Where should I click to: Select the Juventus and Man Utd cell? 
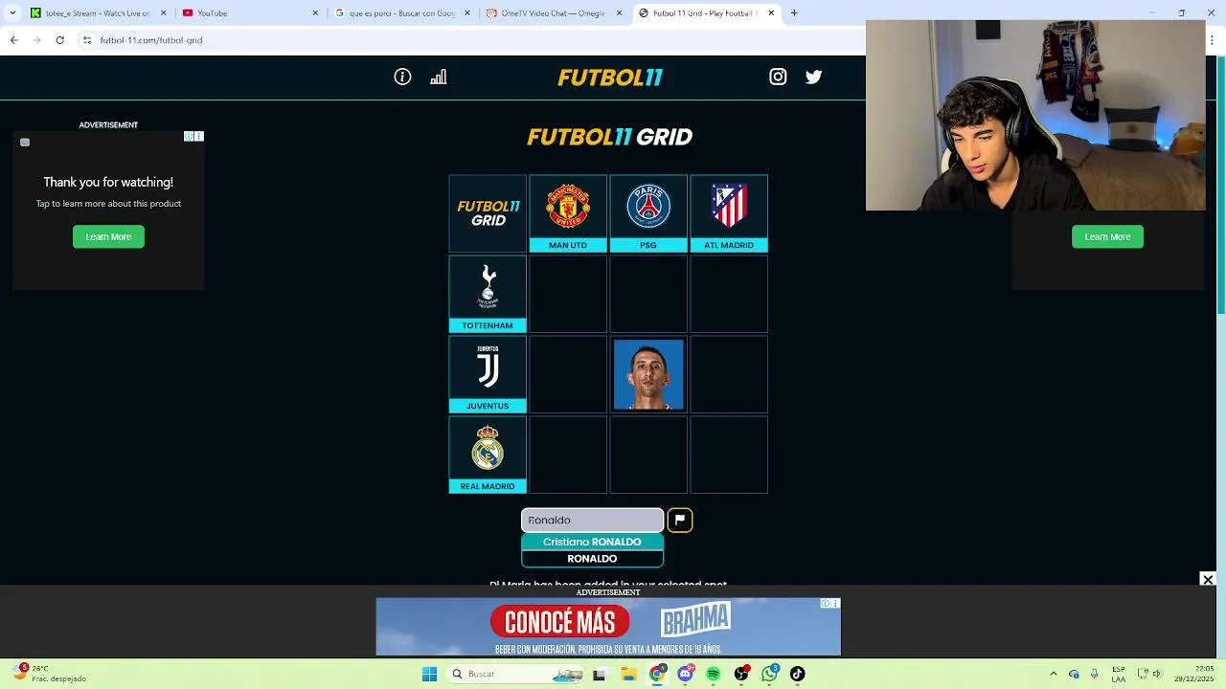pyautogui.click(x=568, y=373)
